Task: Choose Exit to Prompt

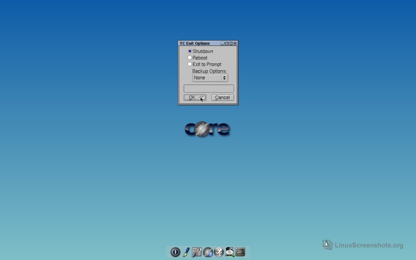Action: (189, 64)
